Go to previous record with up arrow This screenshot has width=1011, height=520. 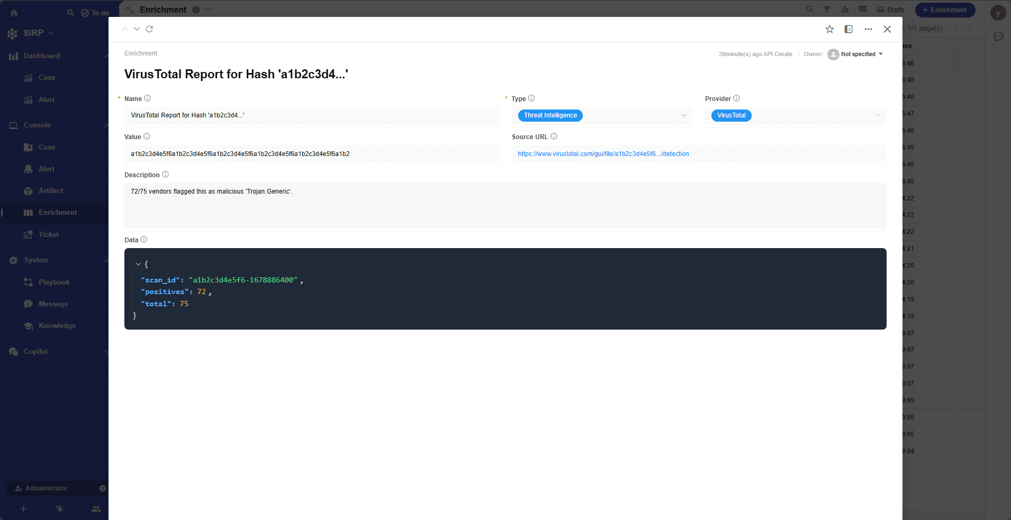125,29
